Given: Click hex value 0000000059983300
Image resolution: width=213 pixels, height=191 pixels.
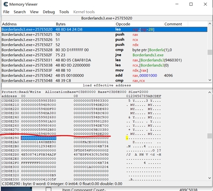Looking at the screenshot, I should coord(91,100).
